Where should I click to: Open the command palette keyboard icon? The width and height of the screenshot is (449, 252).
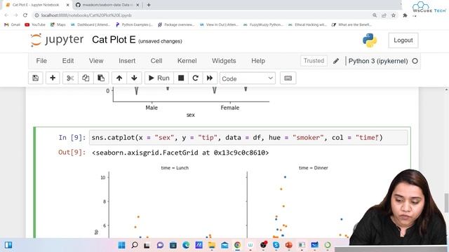pyautogui.click(x=288, y=78)
